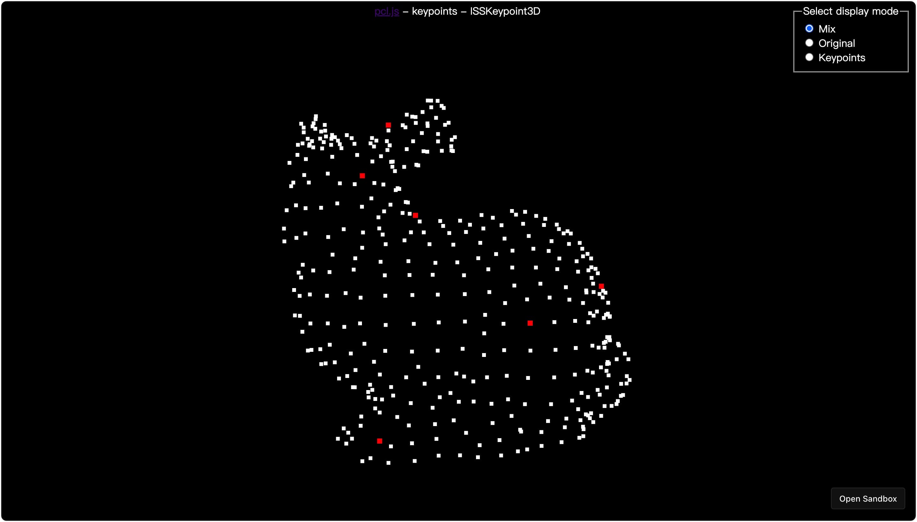Click the highest white point of the ear
Screen dimensions: 917x522
pyautogui.click(x=429, y=100)
